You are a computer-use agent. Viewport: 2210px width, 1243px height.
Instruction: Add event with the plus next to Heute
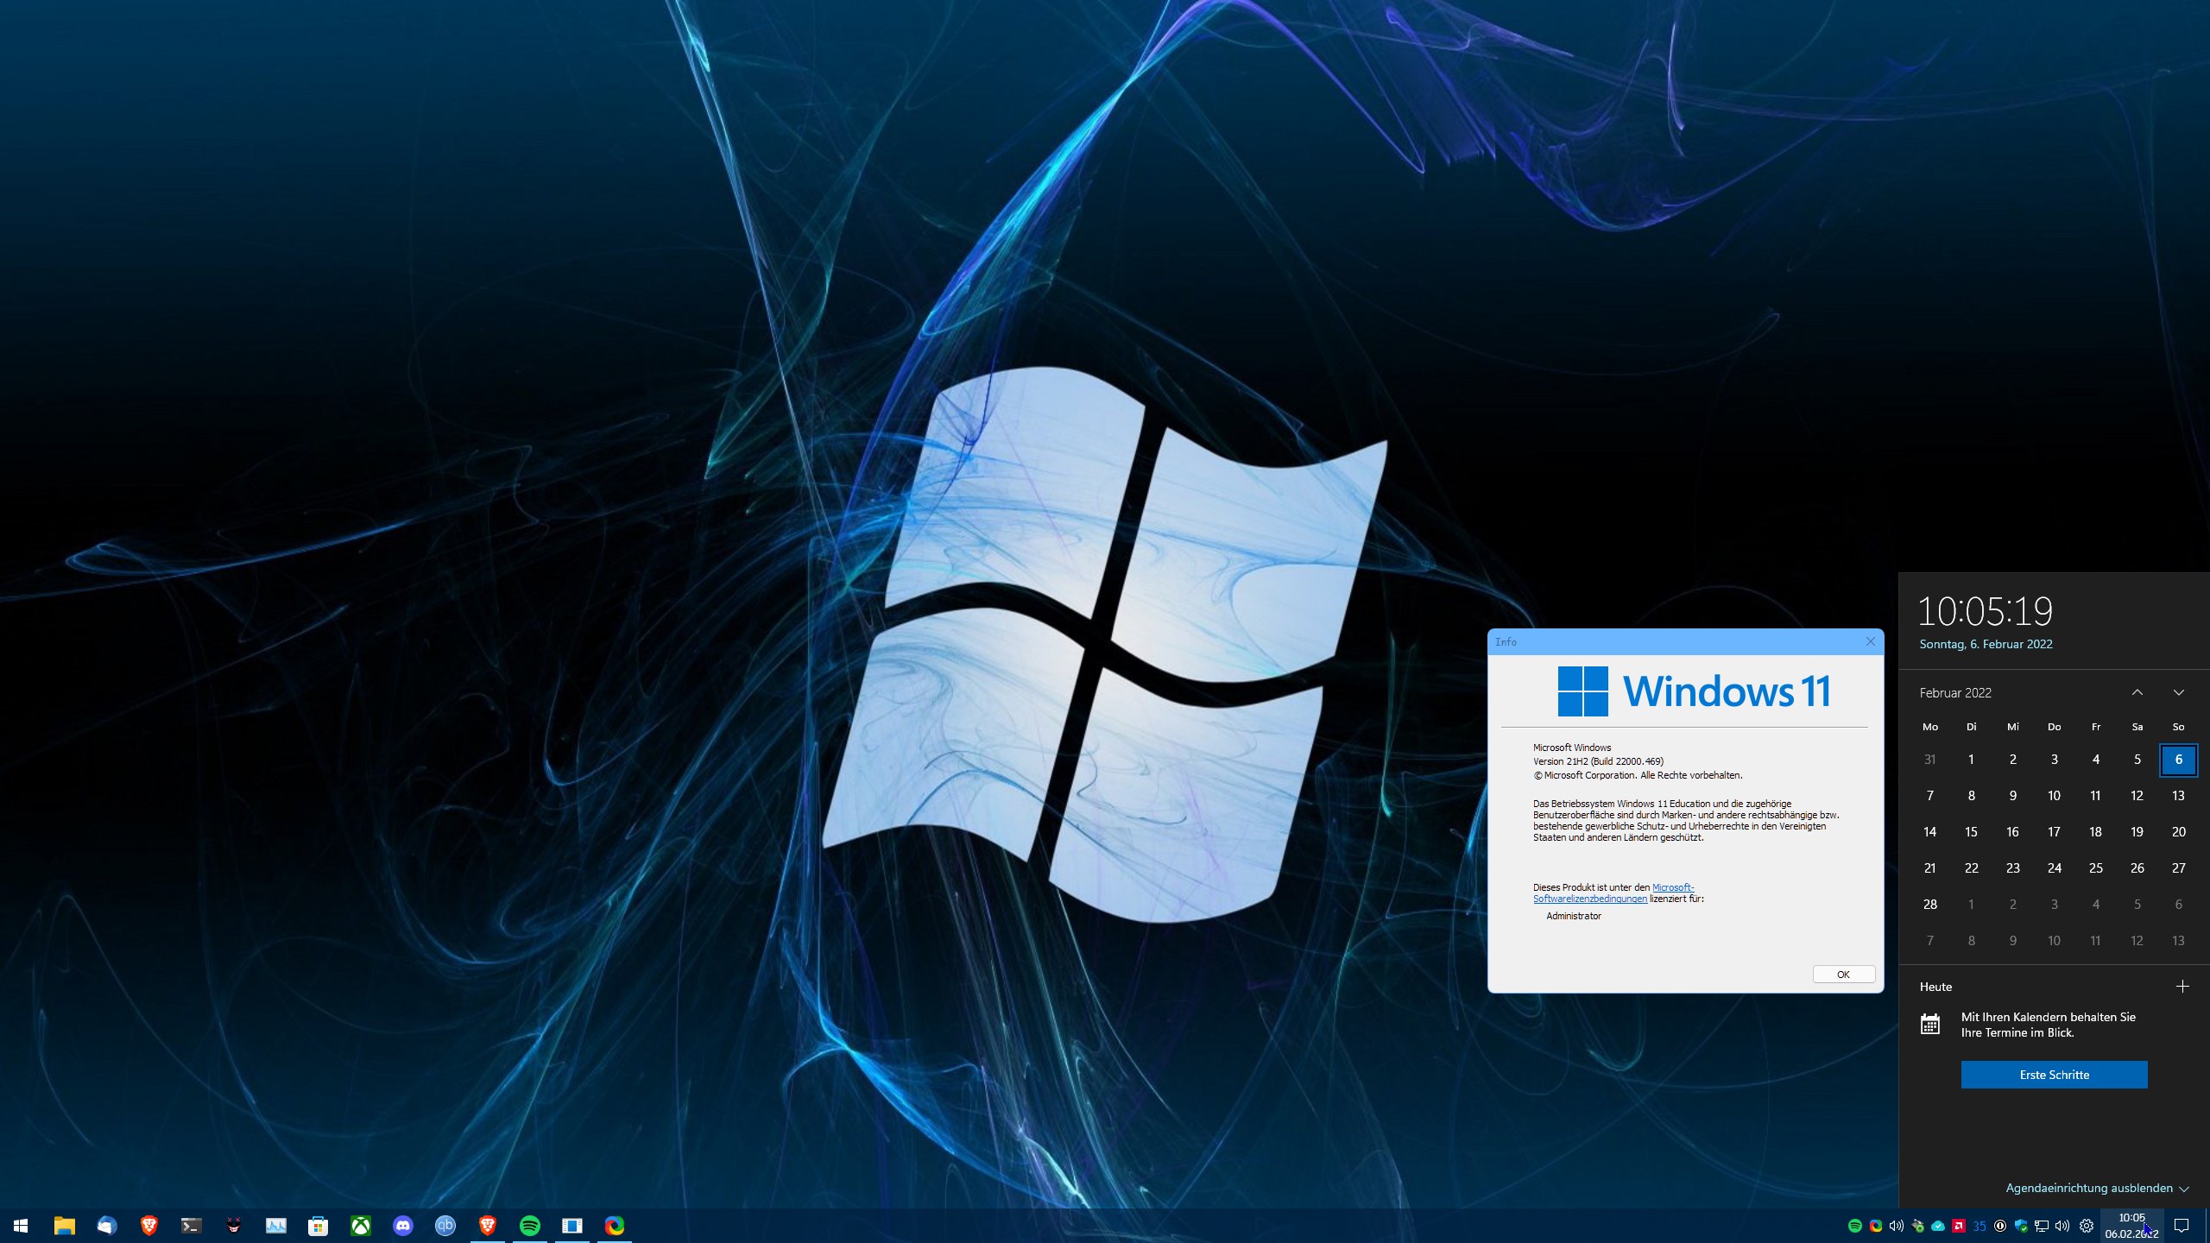[x=2182, y=986]
